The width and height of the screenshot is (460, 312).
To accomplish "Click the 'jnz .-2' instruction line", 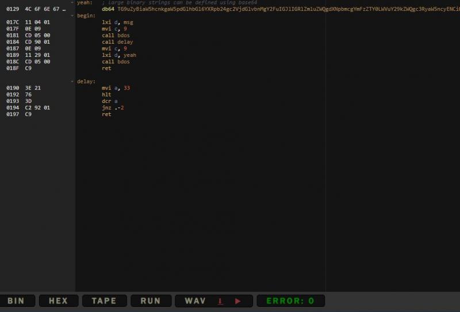I will coord(113,108).
